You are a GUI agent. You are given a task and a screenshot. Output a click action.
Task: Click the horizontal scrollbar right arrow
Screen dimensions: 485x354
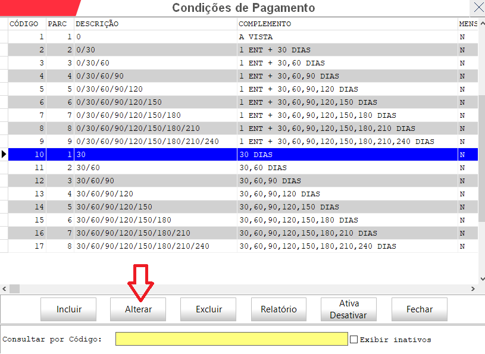(x=473, y=289)
